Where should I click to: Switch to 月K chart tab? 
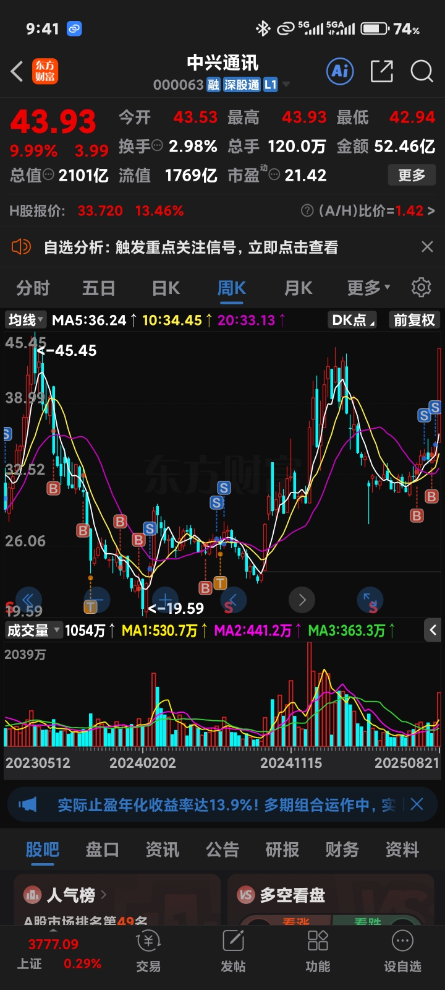pos(298,287)
